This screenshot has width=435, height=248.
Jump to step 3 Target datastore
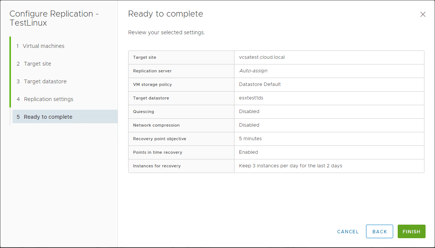point(45,81)
